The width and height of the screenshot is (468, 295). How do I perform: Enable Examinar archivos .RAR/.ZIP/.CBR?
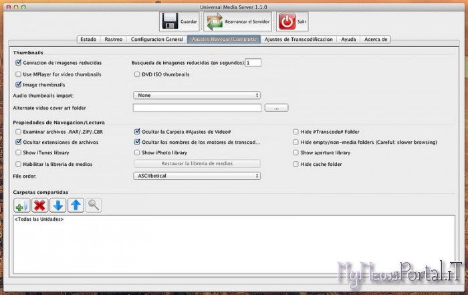(18, 132)
